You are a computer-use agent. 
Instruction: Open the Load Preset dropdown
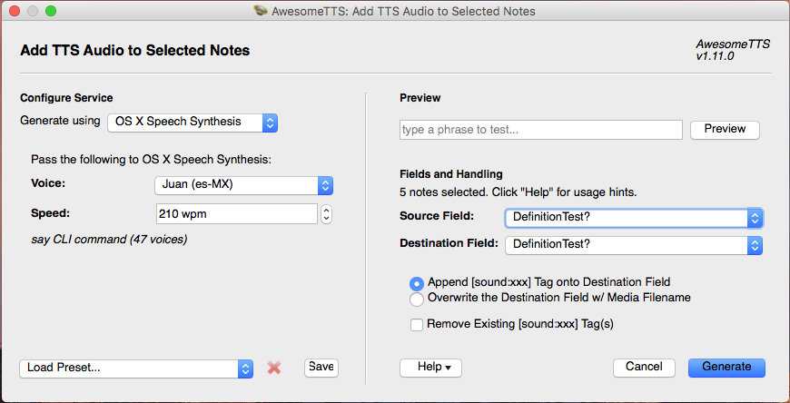tap(136, 369)
